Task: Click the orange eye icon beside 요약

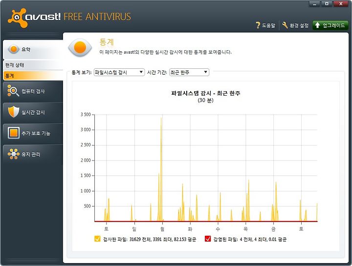Action: click(14, 49)
